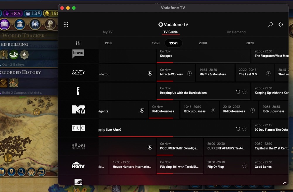Switch to the My TV tab
The height and width of the screenshot is (192, 293).
click(x=108, y=32)
